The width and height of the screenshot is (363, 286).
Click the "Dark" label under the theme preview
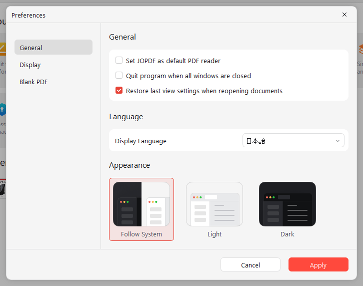(287, 234)
